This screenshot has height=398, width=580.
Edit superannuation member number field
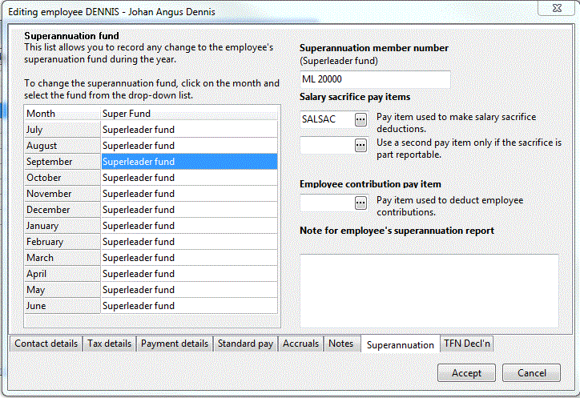(374, 80)
